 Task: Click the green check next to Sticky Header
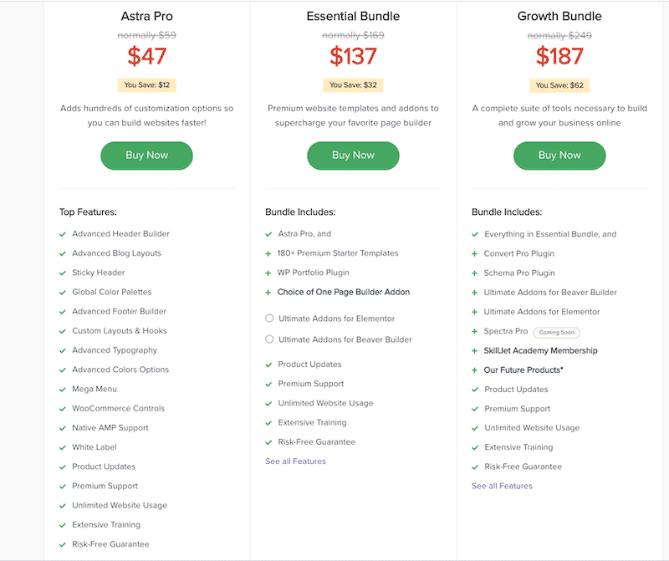(x=62, y=273)
